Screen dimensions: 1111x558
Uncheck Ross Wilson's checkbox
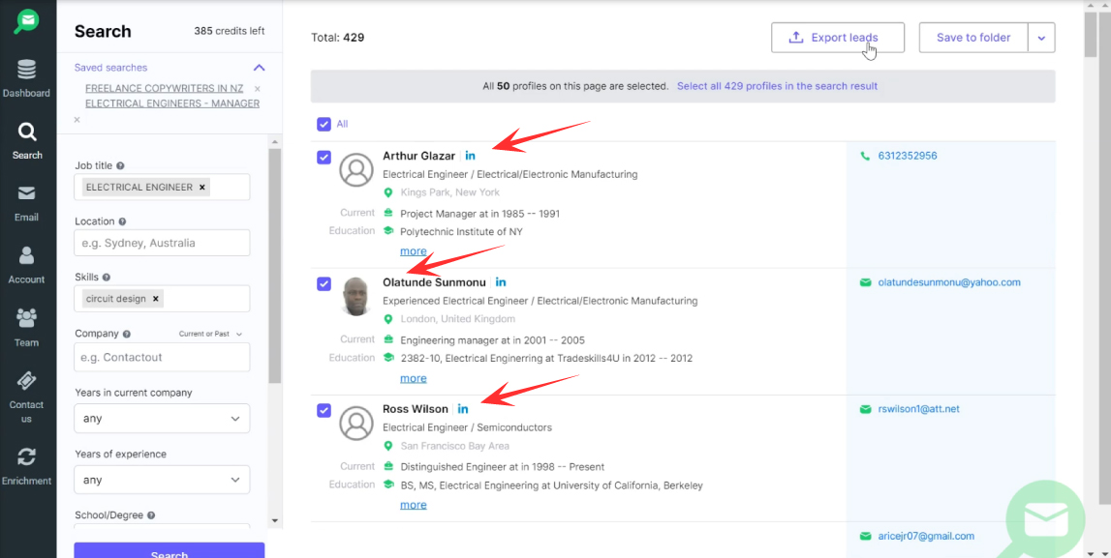point(324,410)
